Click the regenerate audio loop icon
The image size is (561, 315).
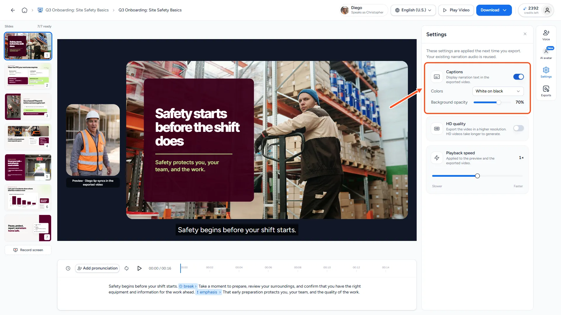point(127,268)
